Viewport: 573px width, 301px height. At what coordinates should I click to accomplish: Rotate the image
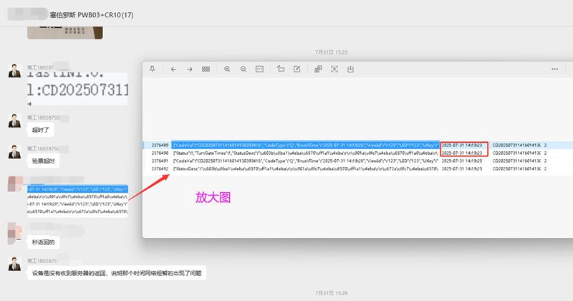pos(281,70)
